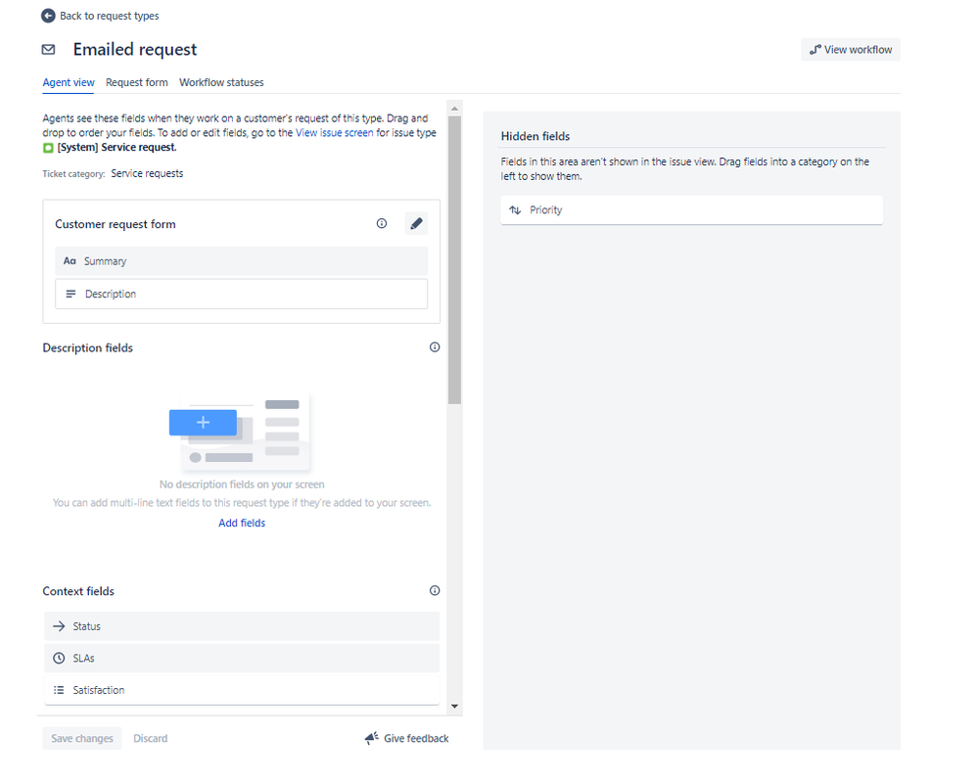Click the scrollbar down arrow in fields panel

click(x=454, y=706)
